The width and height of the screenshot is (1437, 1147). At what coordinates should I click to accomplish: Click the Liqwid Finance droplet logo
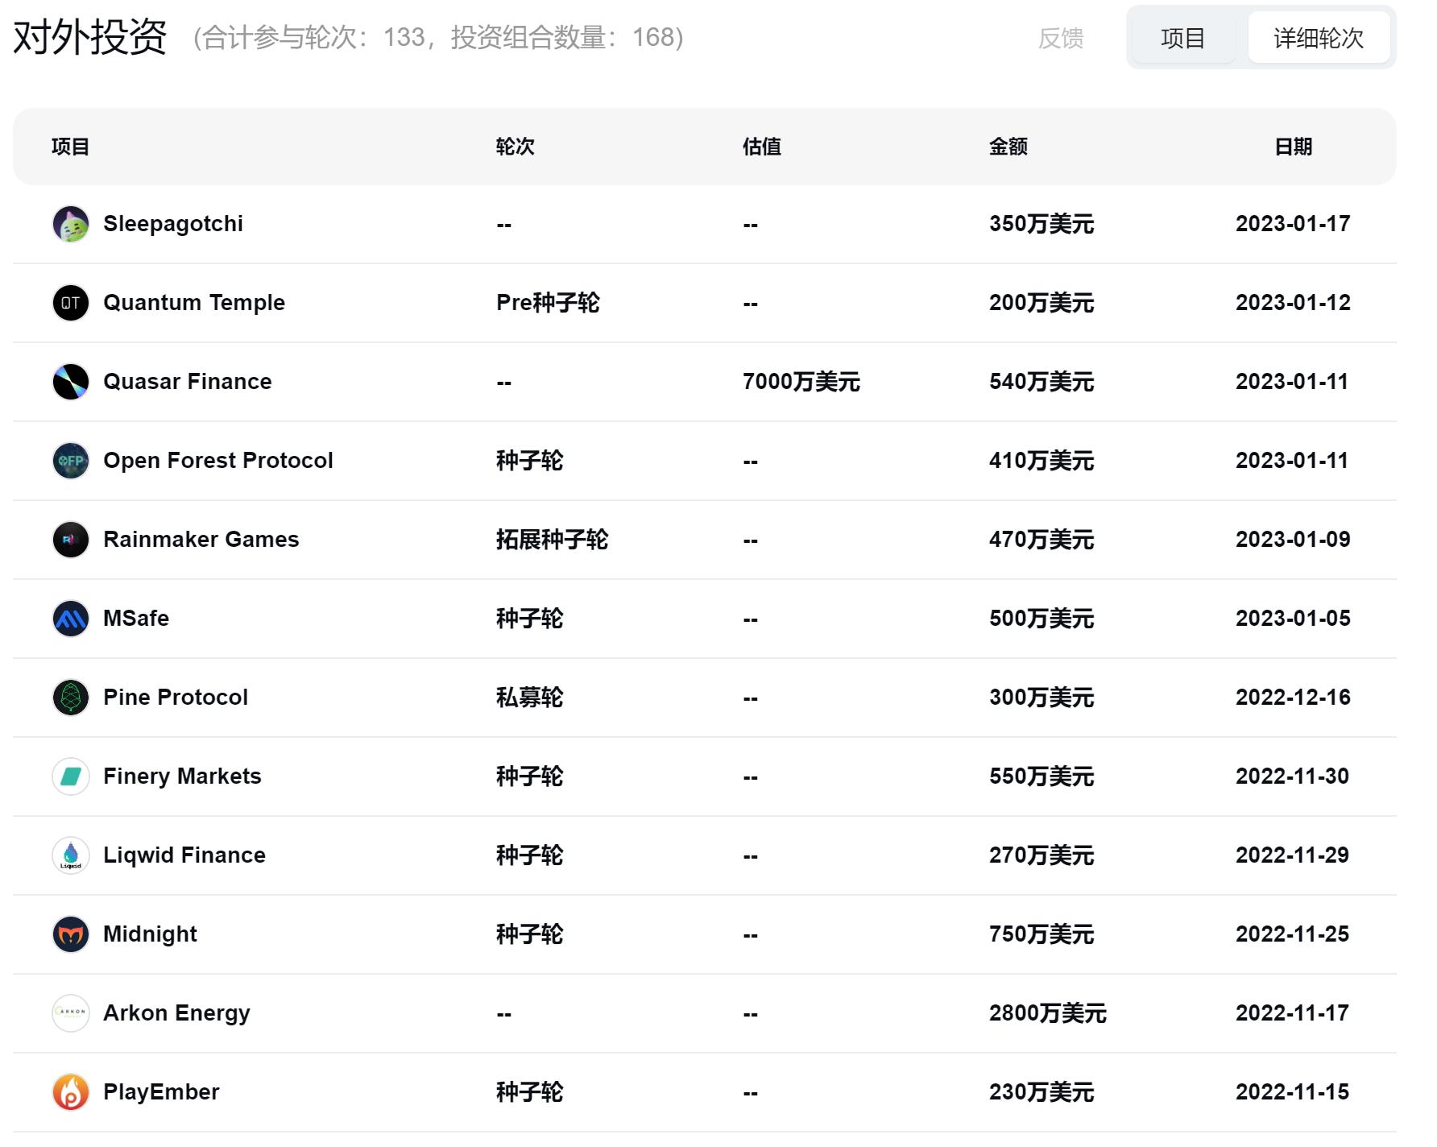pos(71,855)
